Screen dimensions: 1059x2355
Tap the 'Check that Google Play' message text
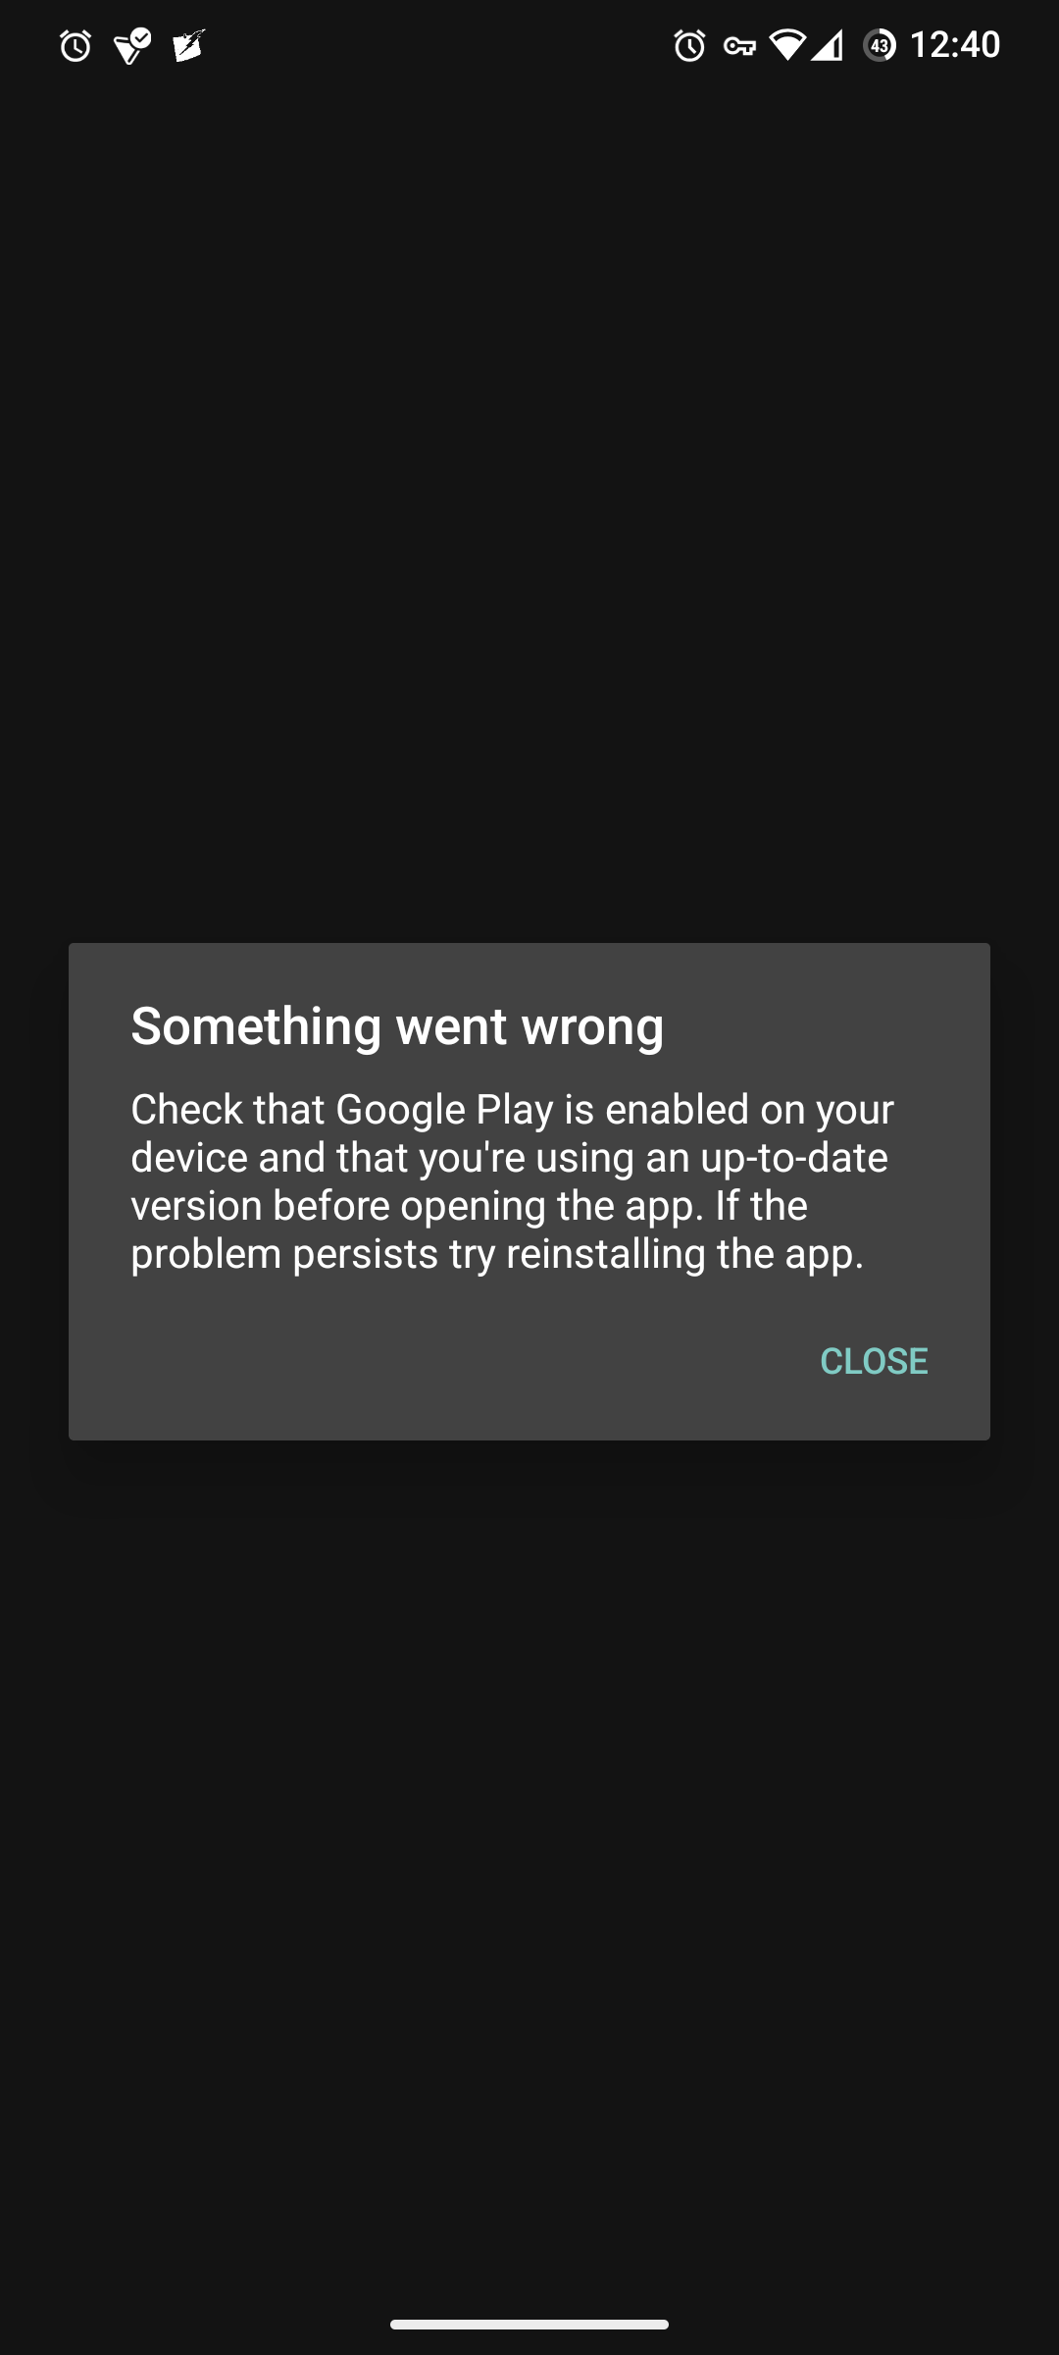[x=512, y=1181]
